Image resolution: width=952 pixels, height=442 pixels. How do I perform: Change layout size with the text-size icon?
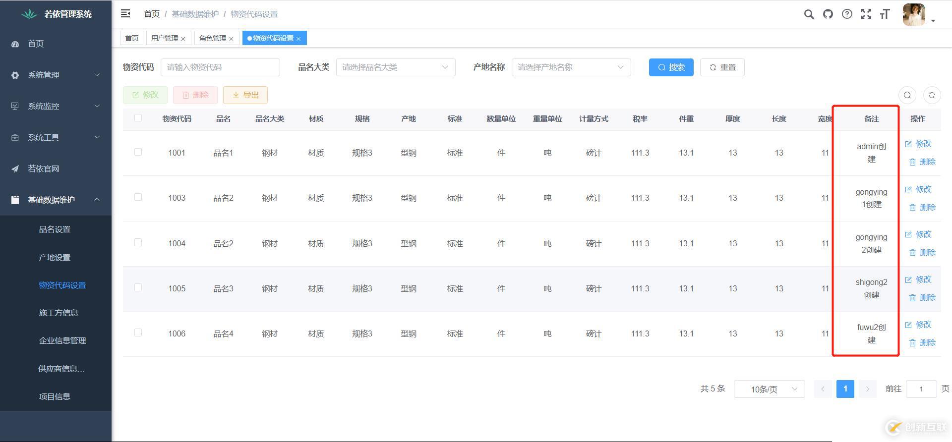[885, 14]
